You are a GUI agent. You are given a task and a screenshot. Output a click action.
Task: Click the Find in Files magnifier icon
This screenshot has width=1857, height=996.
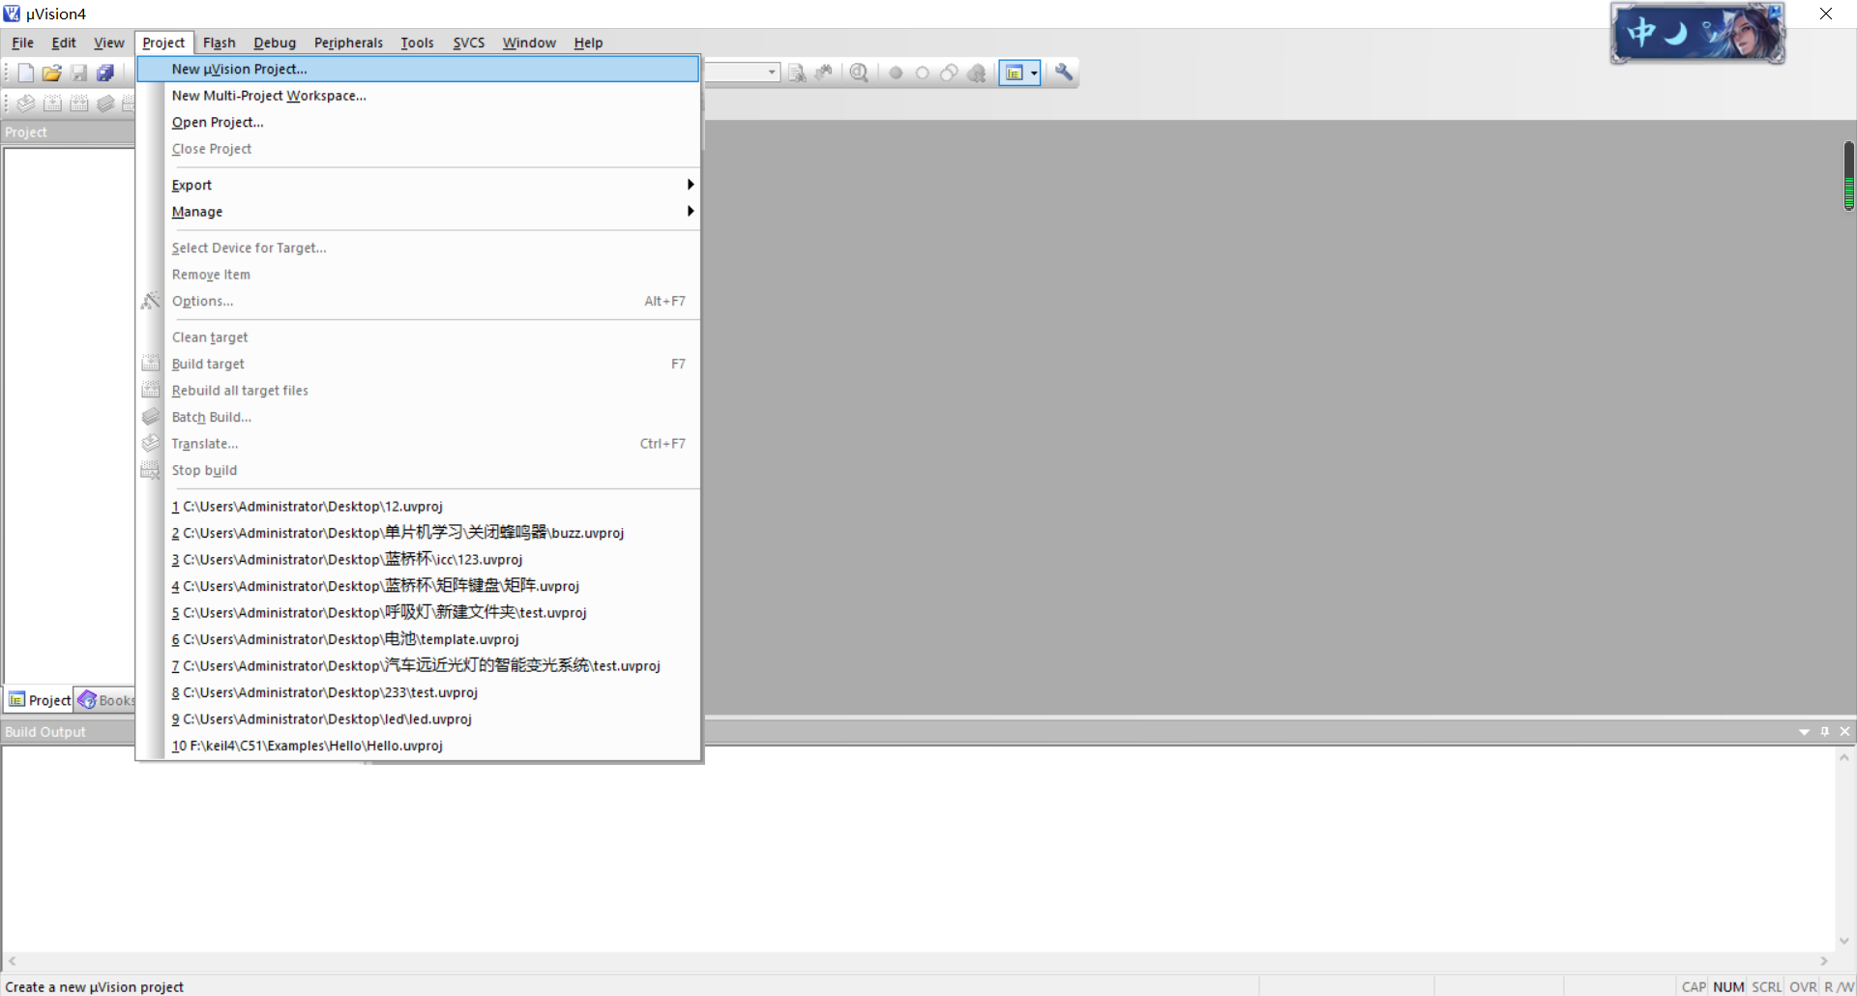(x=859, y=73)
